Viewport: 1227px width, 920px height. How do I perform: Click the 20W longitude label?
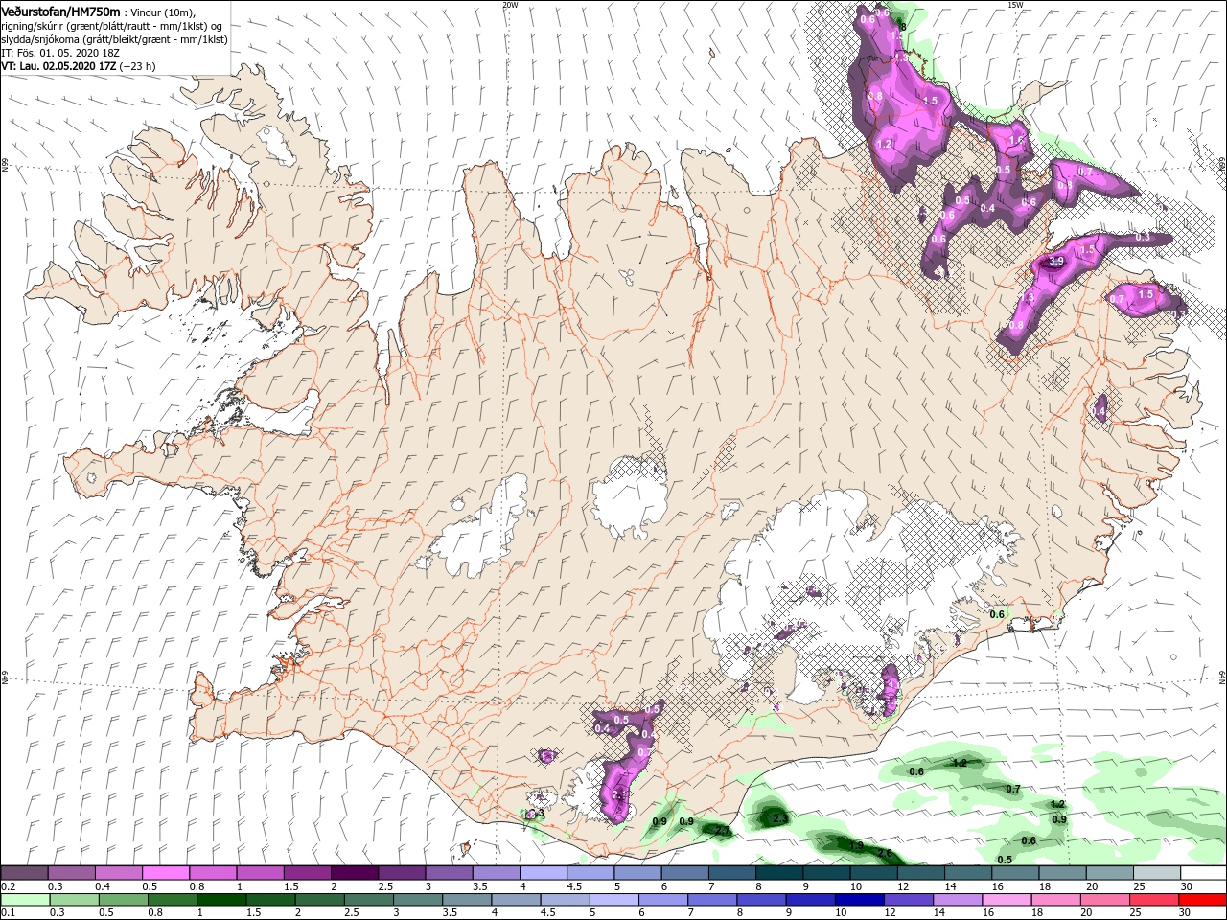pyautogui.click(x=510, y=4)
